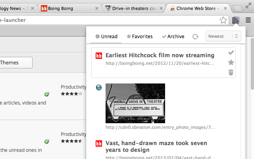The width and height of the screenshot is (254, 159).
Task: Open Earliest Hitchcock film now streaming article
Action: tap(160, 55)
